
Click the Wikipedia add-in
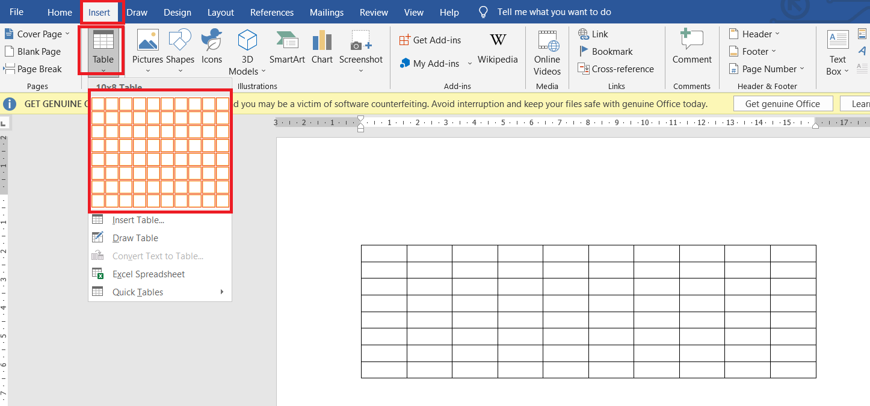pyautogui.click(x=498, y=48)
